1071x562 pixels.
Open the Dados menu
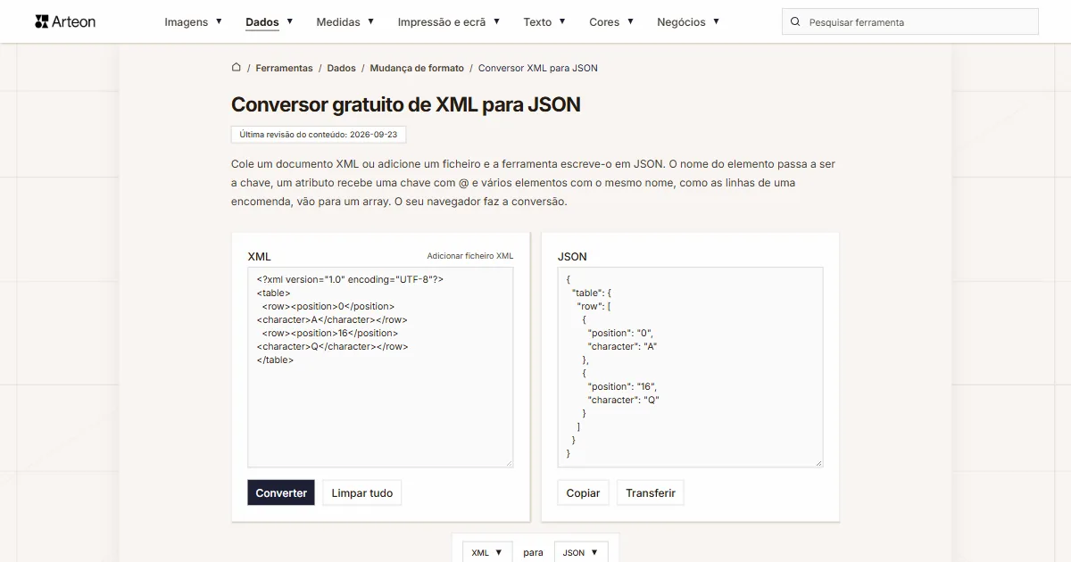[x=262, y=22]
